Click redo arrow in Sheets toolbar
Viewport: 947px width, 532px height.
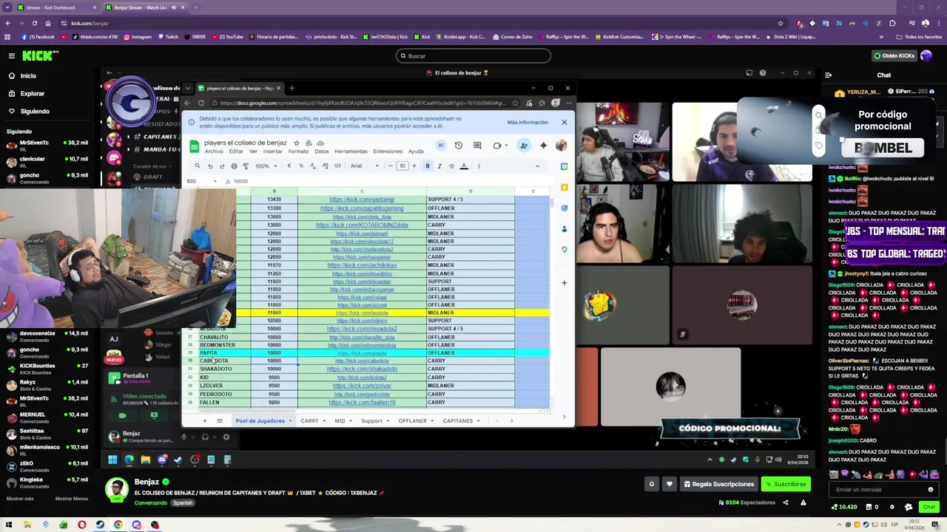click(x=222, y=166)
